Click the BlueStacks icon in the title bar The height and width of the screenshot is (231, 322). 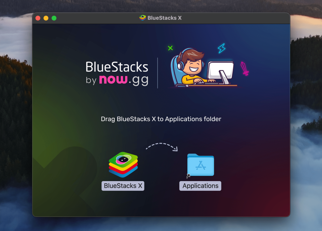coord(142,18)
